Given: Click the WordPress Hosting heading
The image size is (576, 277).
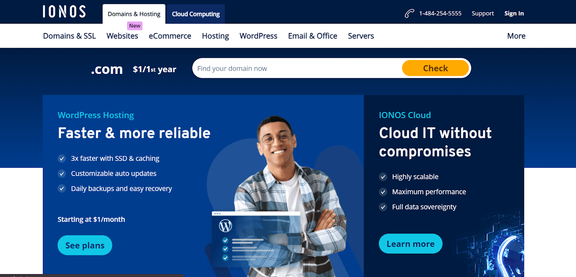Looking at the screenshot, I should point(96,115).
